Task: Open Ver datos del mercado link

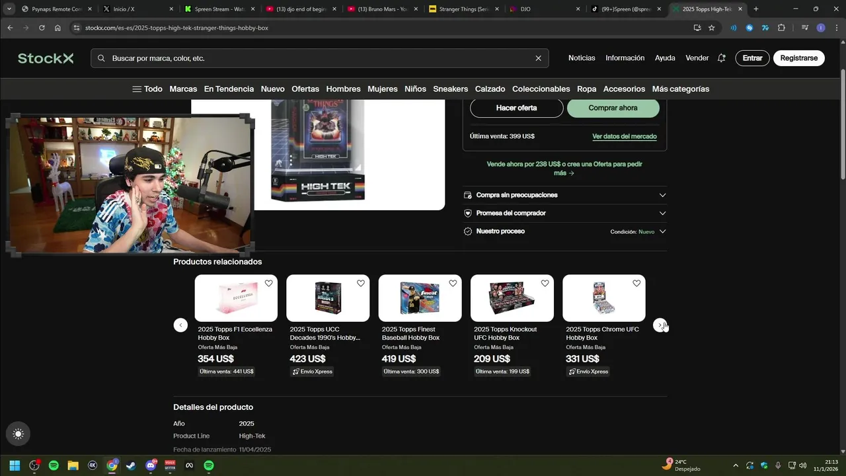Action: pyautogui.click(x=625, y=136)
